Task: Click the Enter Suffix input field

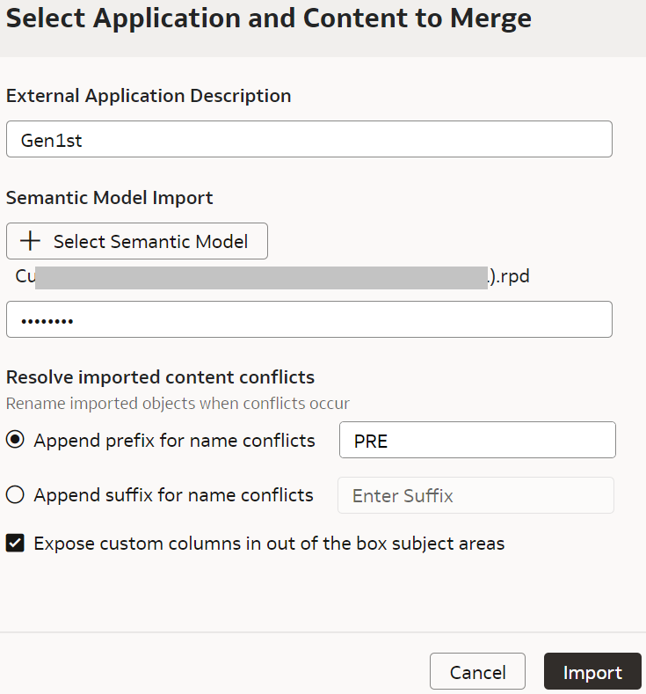Action: pyautogui.click(x=475, y=495)
